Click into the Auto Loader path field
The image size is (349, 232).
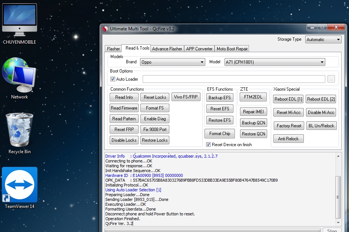click(234, 79)
